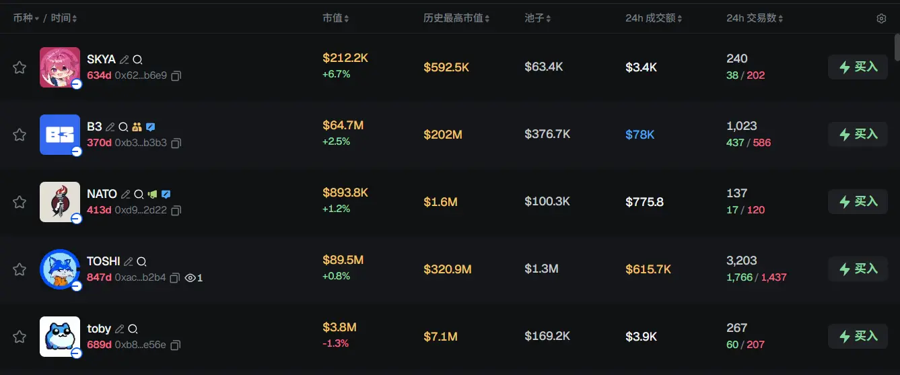The height and width of the screenshot is (375, 900).
Task: Click the search icon next to B3
Action: click(123, 127)
